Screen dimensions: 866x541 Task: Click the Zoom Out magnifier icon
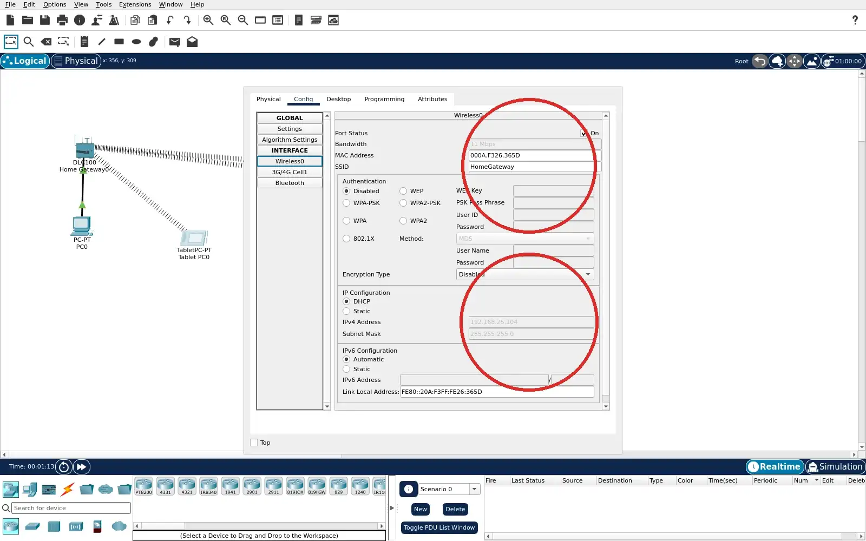pos(243,20)
